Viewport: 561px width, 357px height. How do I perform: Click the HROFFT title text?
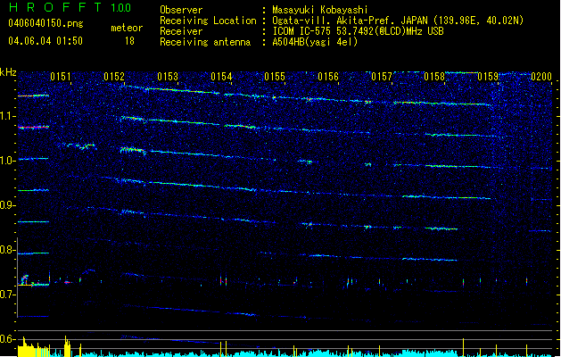54,8
